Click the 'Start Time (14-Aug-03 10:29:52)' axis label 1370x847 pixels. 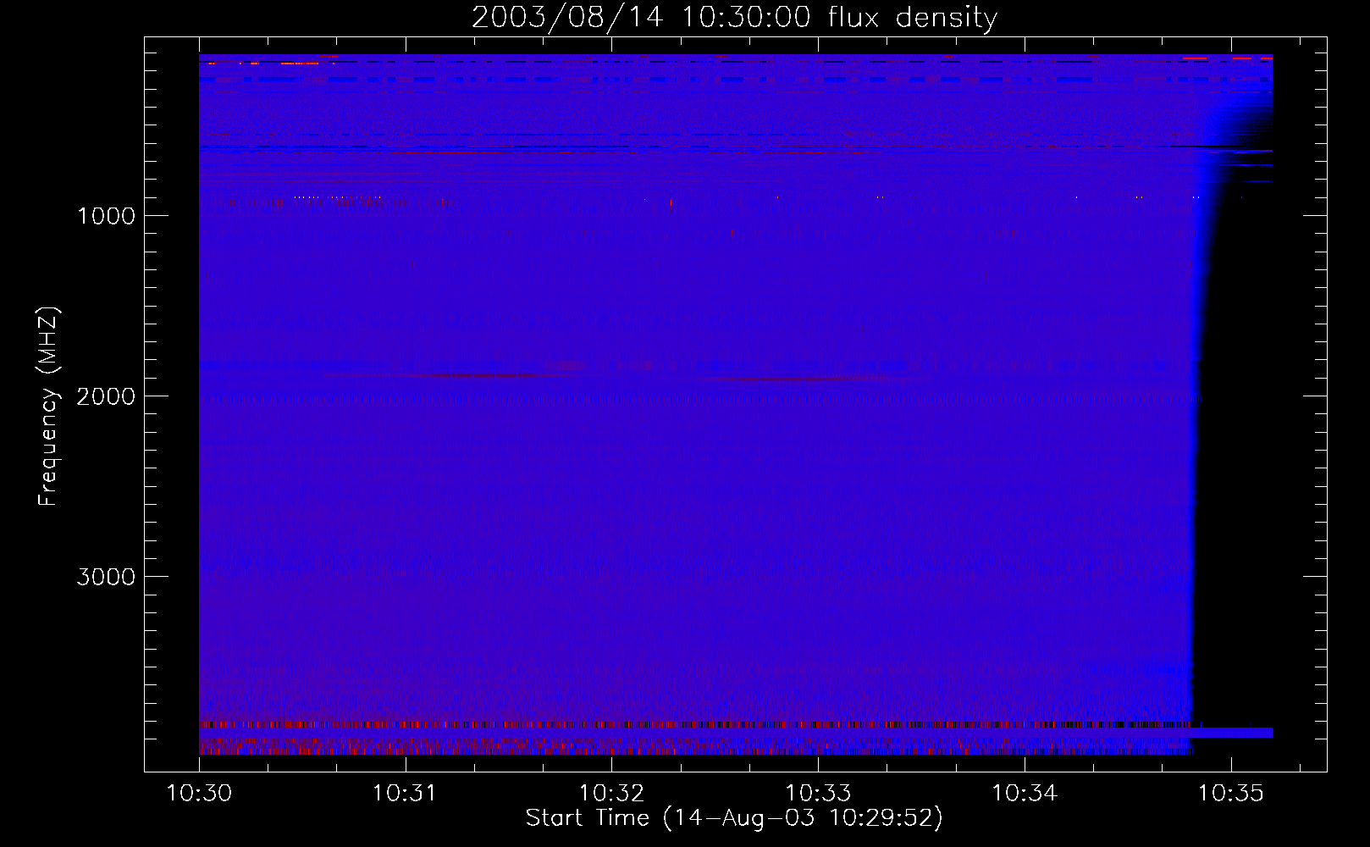coord(734,818)
